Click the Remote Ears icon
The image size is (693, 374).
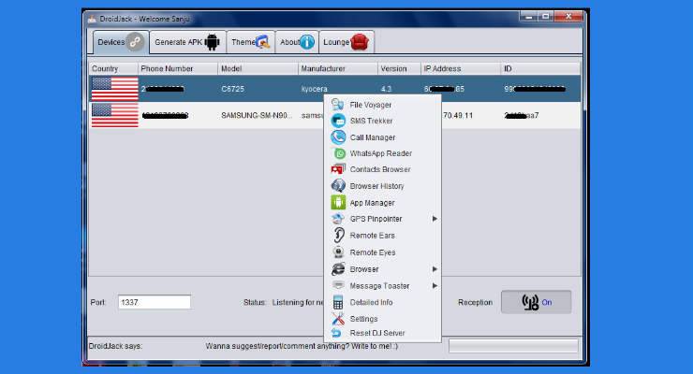tap(338, 236)
